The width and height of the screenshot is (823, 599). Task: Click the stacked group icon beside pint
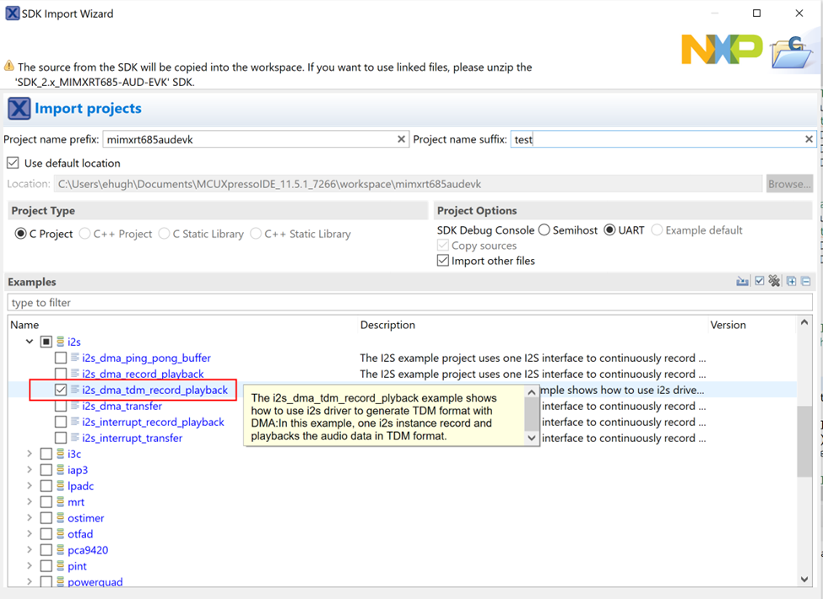(61, 566)
